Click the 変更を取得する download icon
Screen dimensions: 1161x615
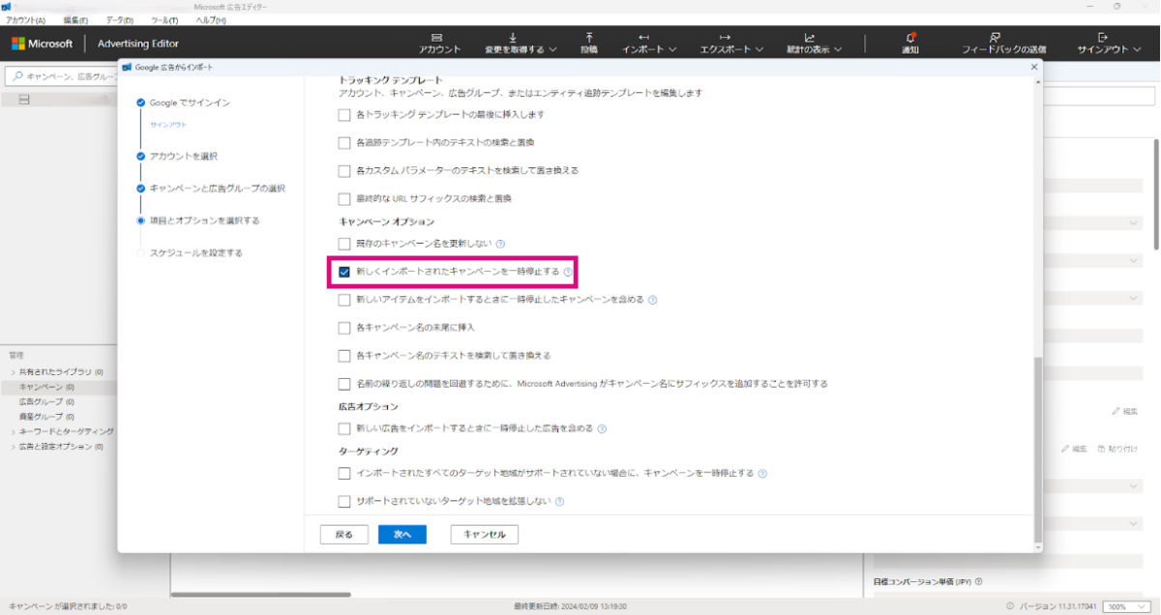pyautogui.click(x=513, y=37)
